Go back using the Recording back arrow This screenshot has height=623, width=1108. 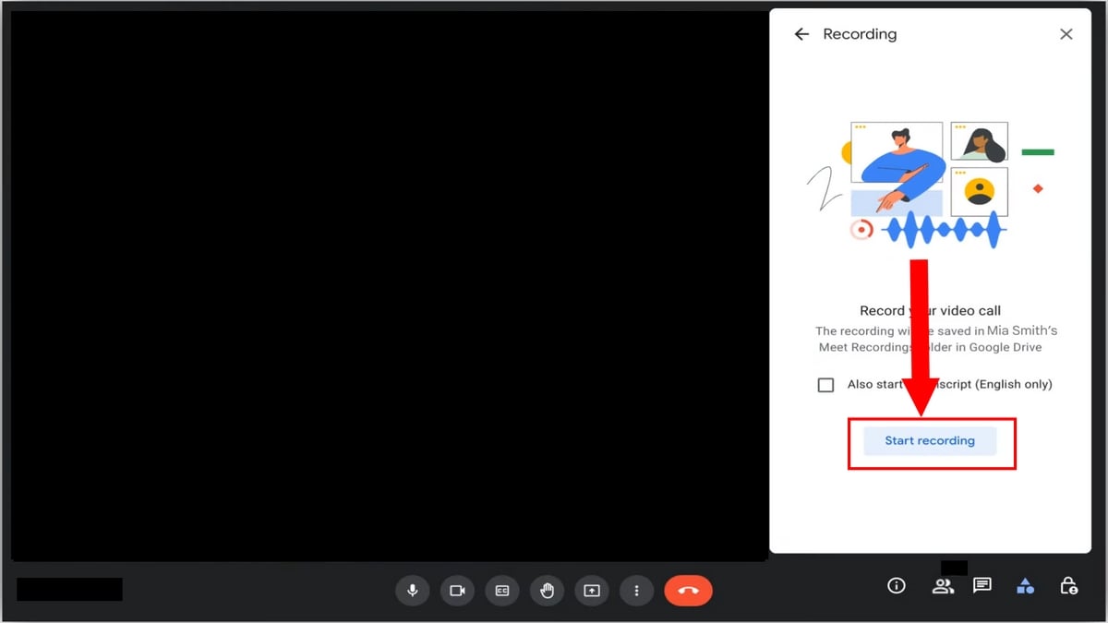(x=801, y=34)
